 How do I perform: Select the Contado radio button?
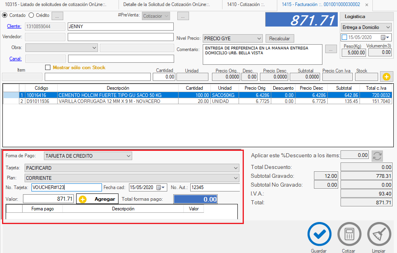[x=5, y=15]
